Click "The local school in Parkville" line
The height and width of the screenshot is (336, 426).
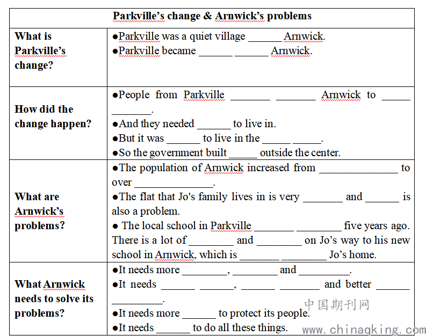pyautogui.click(x=261, y=226)
